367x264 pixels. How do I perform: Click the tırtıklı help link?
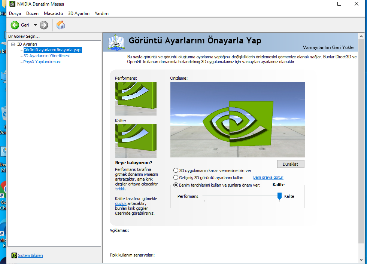(120, 189)
